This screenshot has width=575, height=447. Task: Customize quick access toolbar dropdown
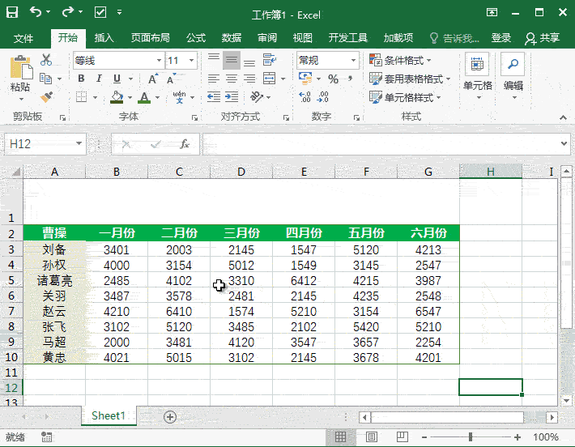(x=120, y=12)
